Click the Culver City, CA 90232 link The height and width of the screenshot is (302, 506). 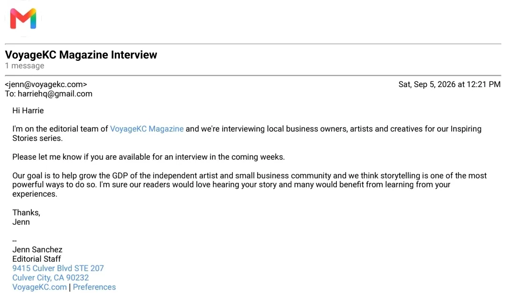(x=51, y=278)
